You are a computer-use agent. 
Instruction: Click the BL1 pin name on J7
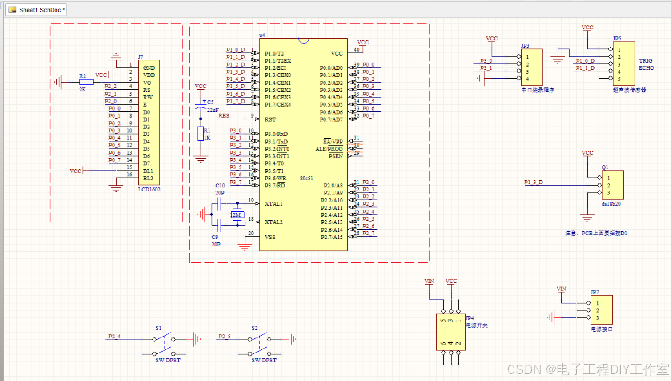pos(148,171)
